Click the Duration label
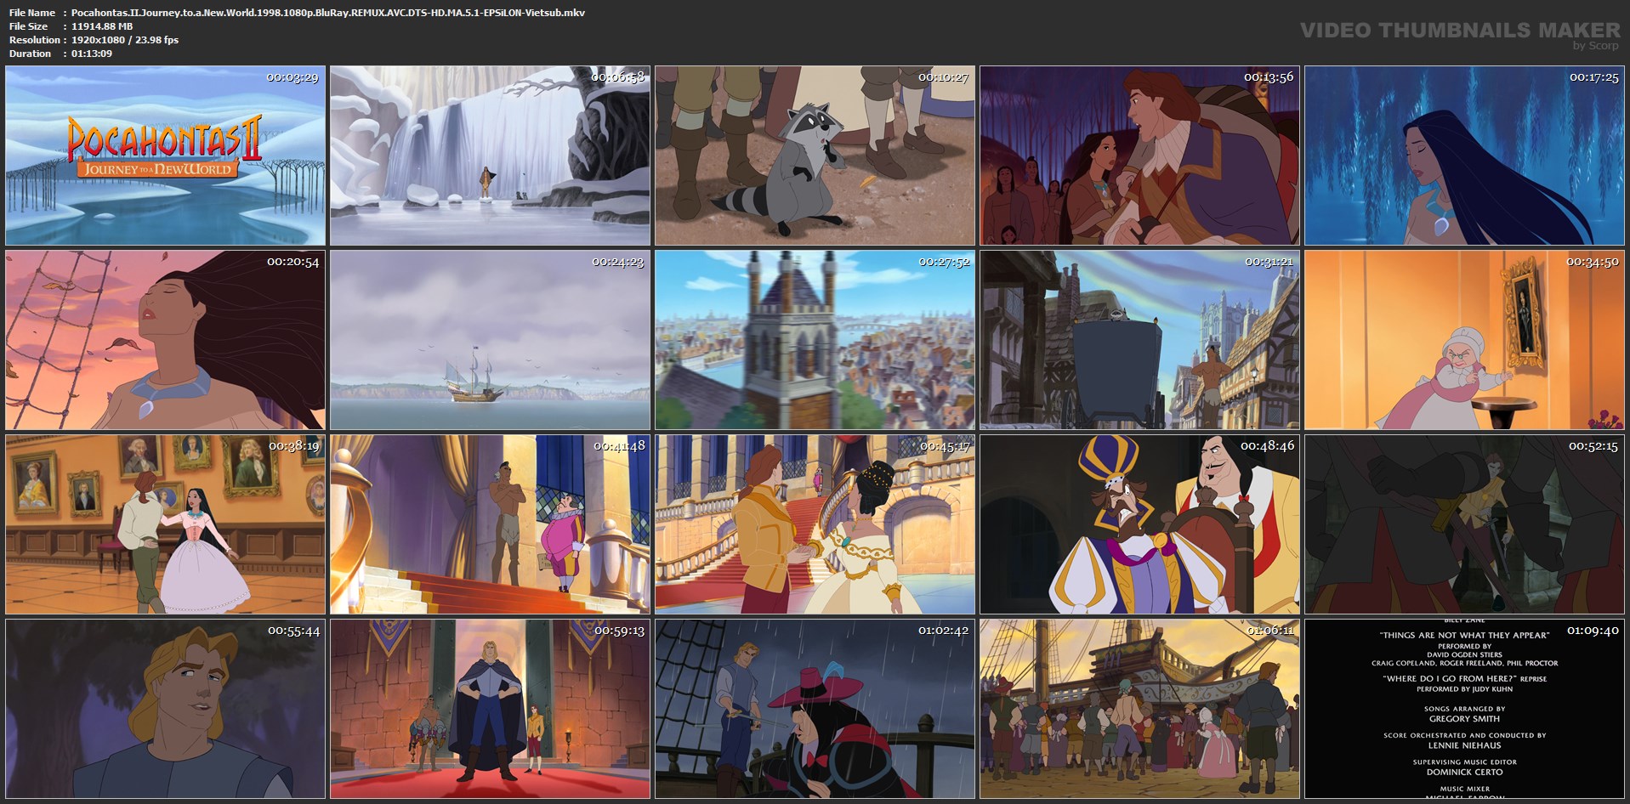1630x804 pixels. (31, 54)
